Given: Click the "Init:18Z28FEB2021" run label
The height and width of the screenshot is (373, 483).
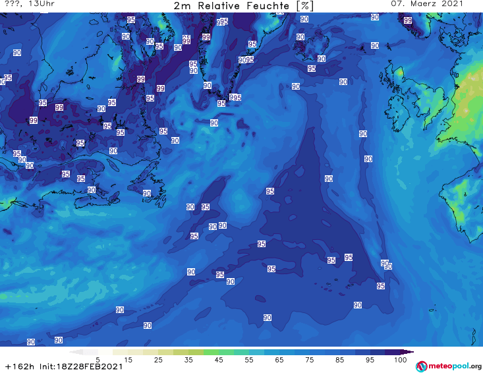Looking at the screenshot, I should pyautogui.click(x=81, y=366).
